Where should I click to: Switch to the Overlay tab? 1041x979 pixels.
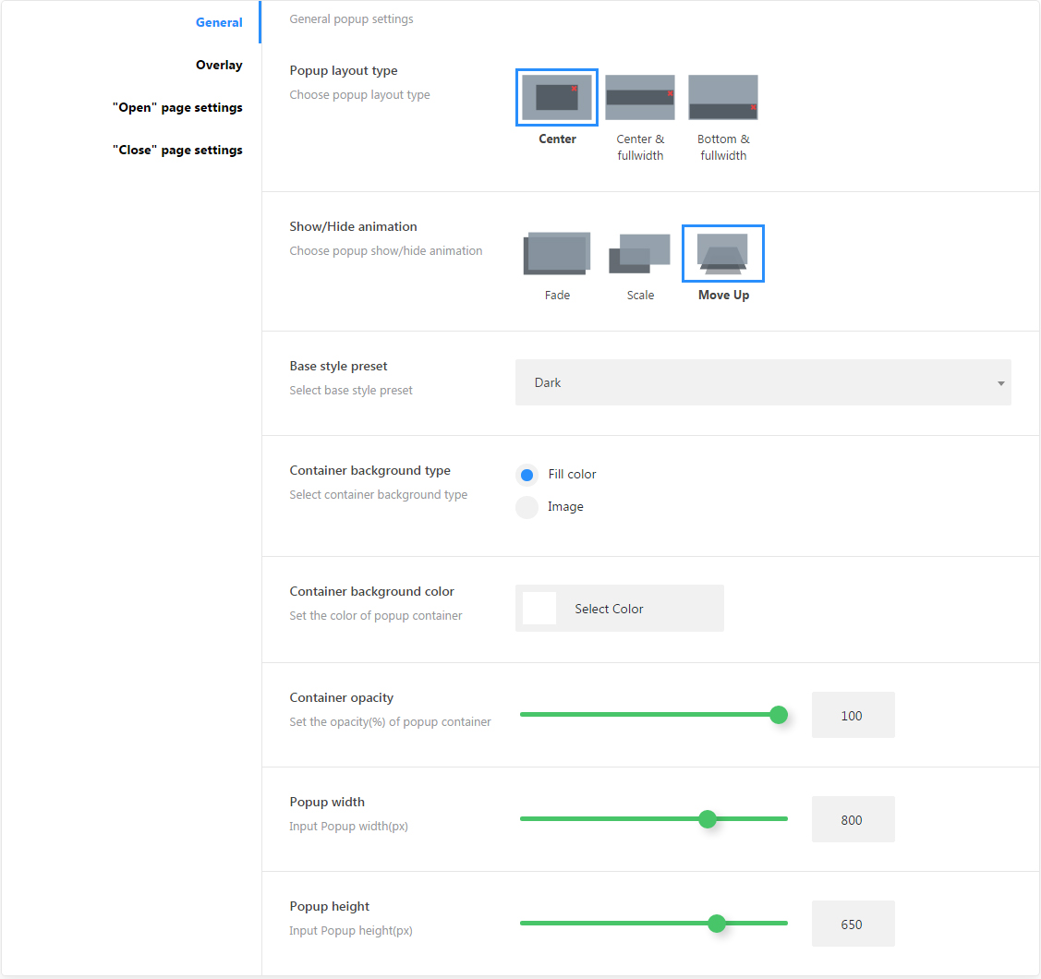click(219, 65)
